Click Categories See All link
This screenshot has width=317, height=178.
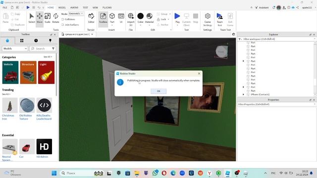(48, 57)
